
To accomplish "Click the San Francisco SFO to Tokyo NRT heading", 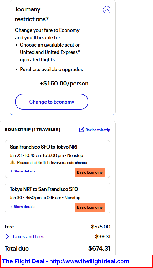I will 44,147.
